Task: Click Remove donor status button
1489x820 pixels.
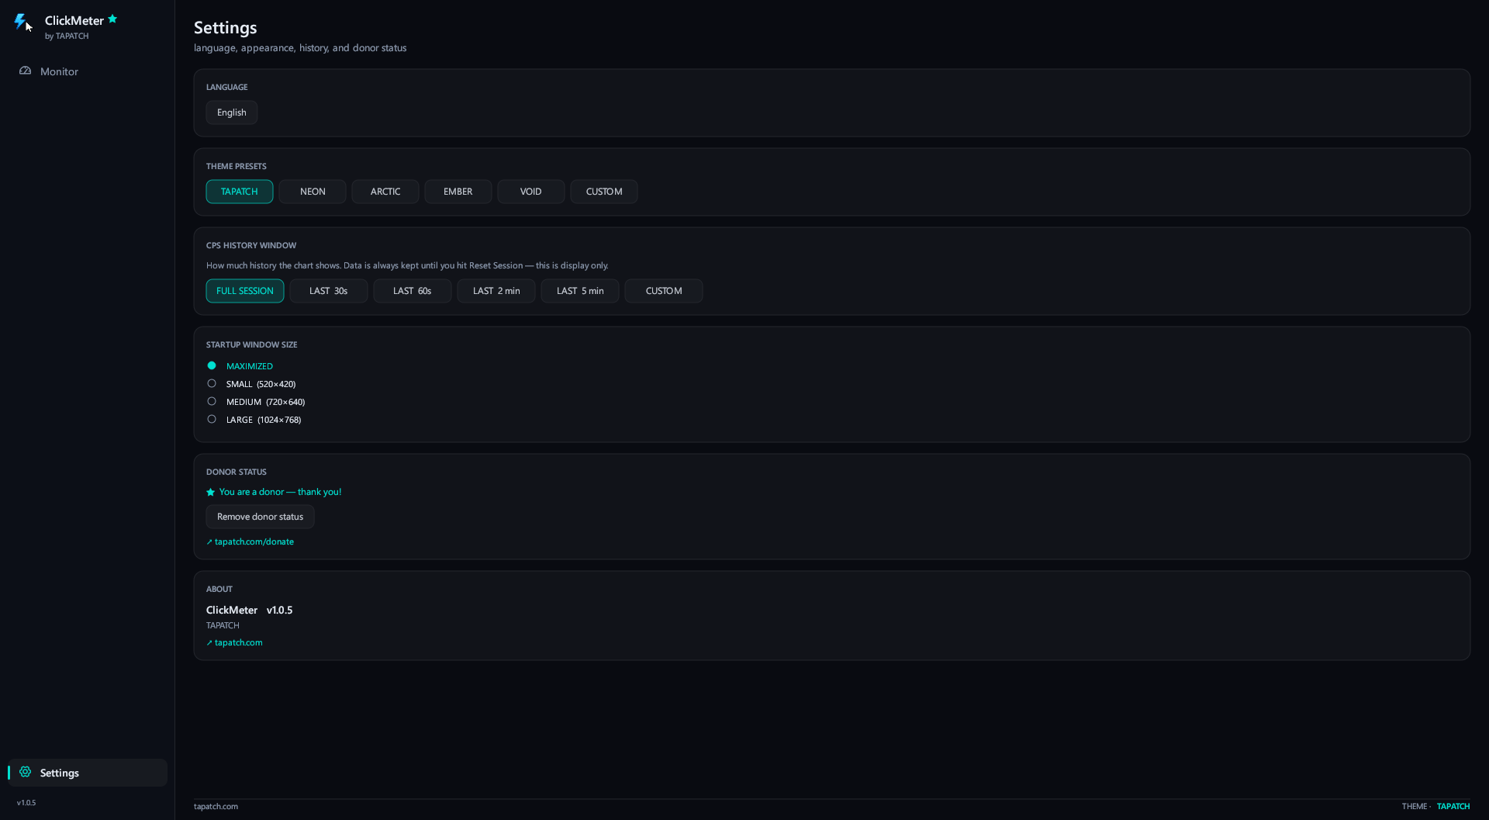Action: [261, 517]
